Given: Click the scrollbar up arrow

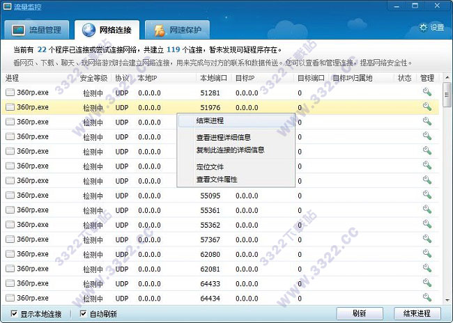Looking at the screenshot, I should [447, 77].
